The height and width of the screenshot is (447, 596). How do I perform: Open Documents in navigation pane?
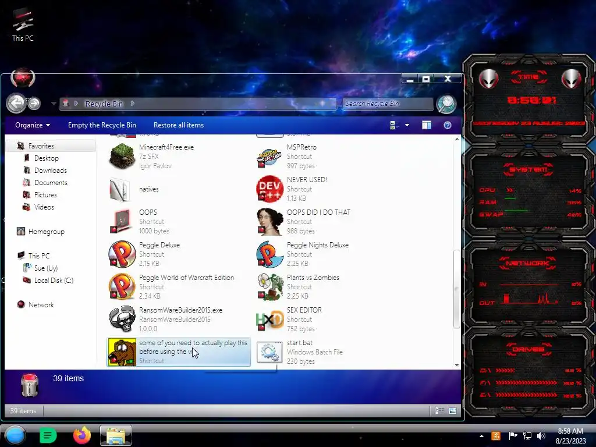click(51, 182)
